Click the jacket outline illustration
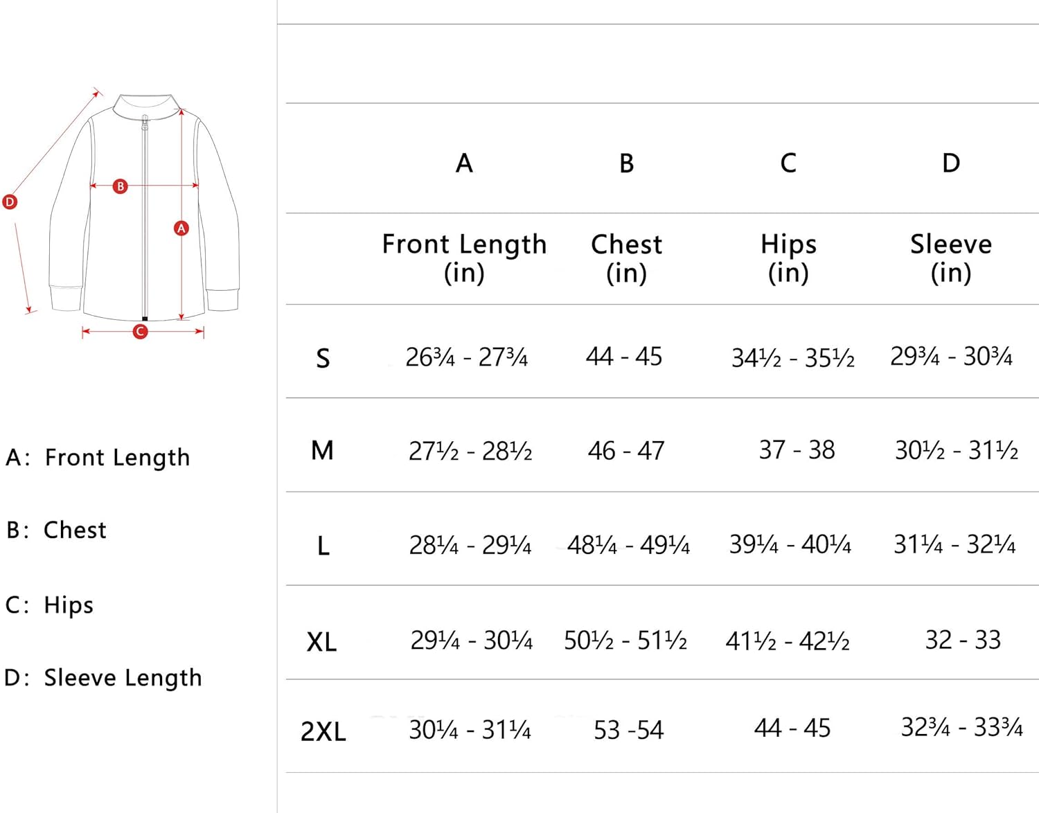Image resolution: width=1039 pixels, height=813 pixels. (144, 208)
